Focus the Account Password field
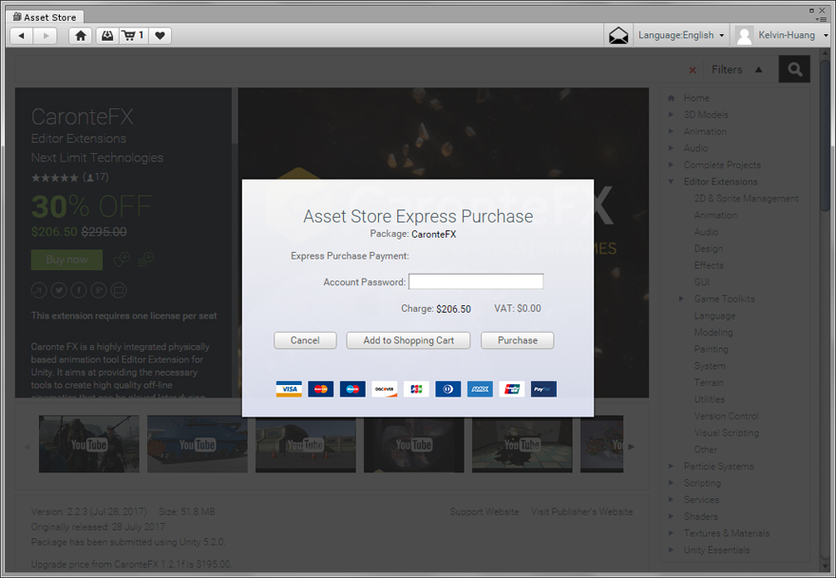The image size is (836, 578). [x=476, y=281]
